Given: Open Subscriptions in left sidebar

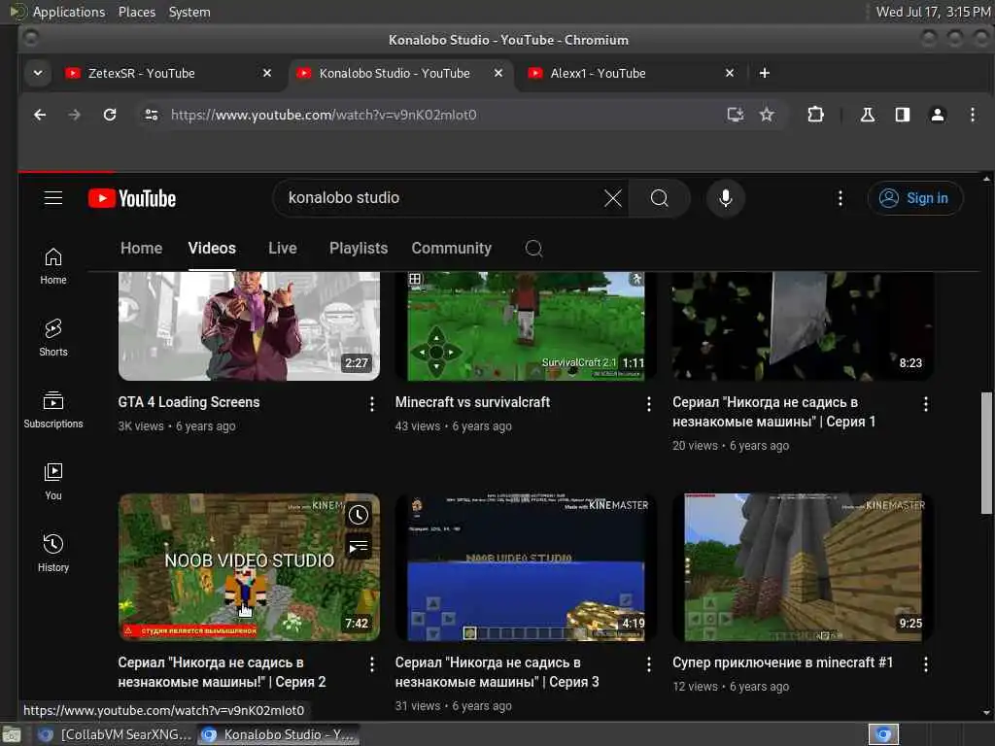Looking at the screenshot, I should (53, 410).
